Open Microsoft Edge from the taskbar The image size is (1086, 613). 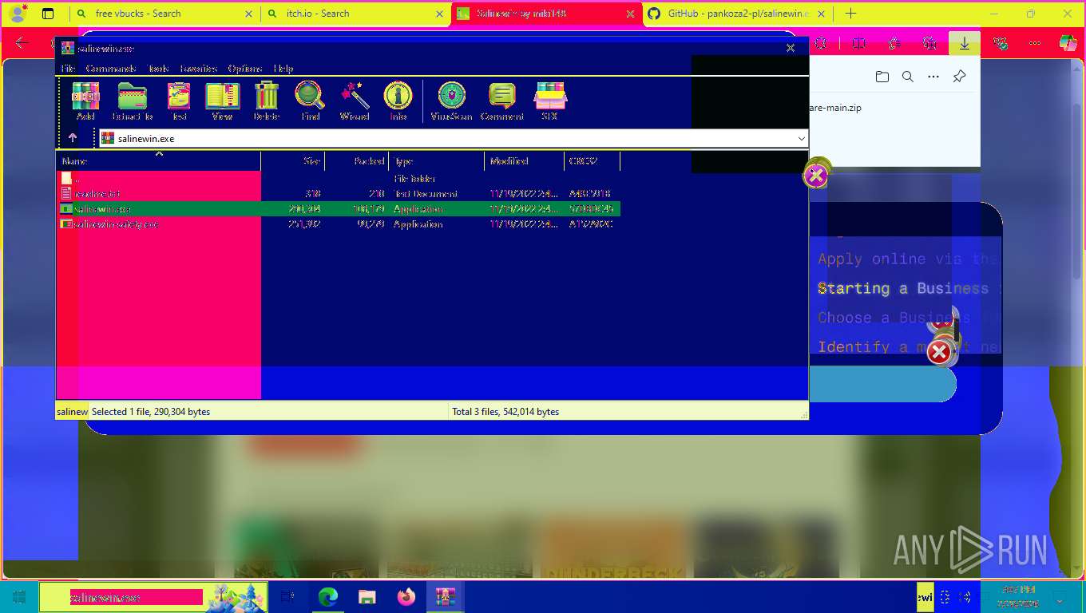(x=328, y=597)
